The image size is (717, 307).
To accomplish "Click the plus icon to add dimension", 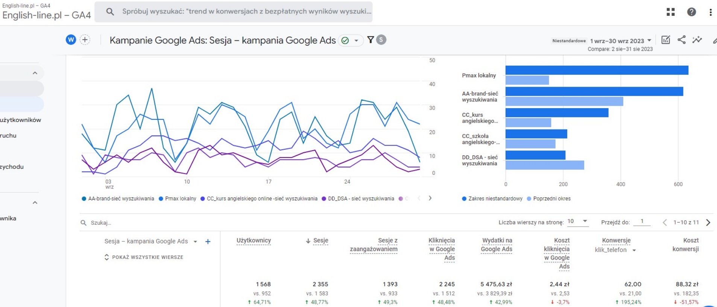I will pos(208,242).
